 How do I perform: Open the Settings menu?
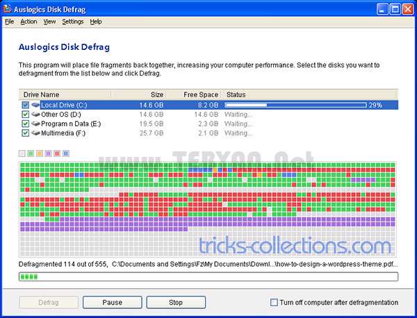coord(73,22)
